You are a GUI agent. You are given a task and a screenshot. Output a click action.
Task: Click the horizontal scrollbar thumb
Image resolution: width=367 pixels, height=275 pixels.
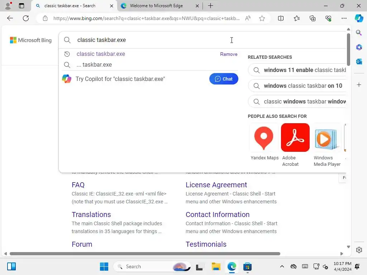point(145,254)
